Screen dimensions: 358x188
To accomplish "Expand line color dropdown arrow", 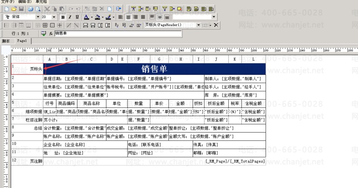I will point(113,17).
